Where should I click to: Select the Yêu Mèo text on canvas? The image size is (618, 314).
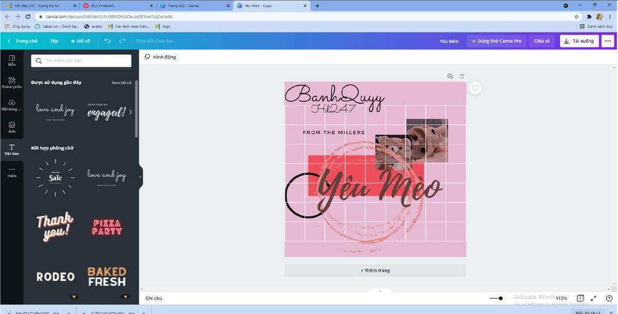(380, 190)
